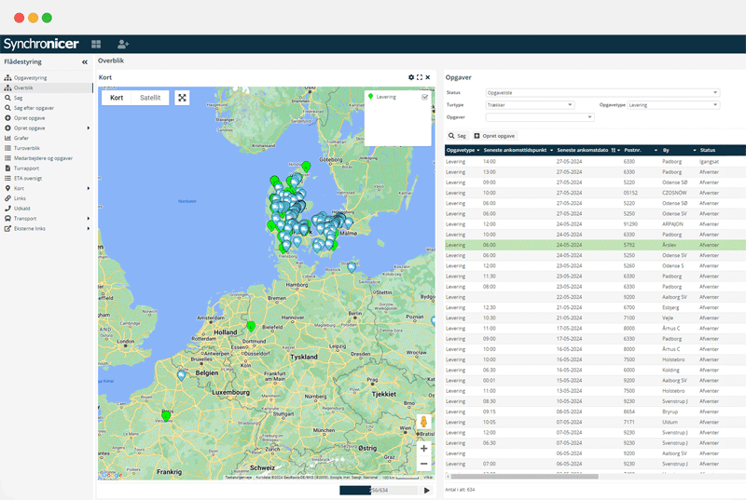The height and width of the screenshot is (500, 746).
Task: Click the Uldum city cell
Action: coord(670,422)
